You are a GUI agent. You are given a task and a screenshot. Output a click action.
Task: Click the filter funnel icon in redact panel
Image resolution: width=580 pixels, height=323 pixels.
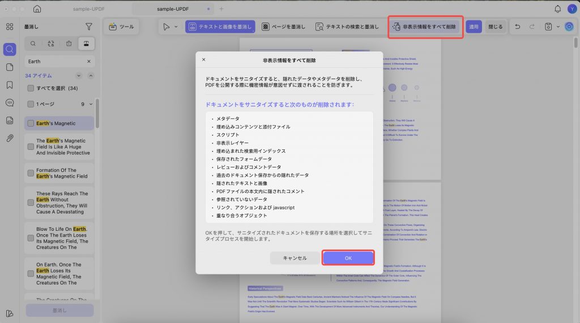[x=89, y=27]
